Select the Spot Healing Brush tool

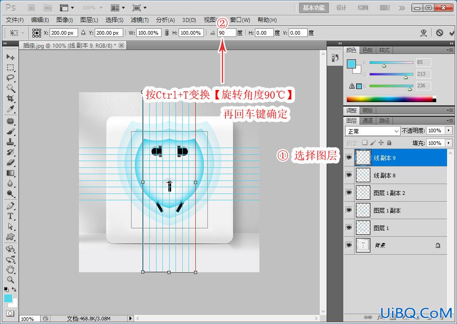pos(10,121)
